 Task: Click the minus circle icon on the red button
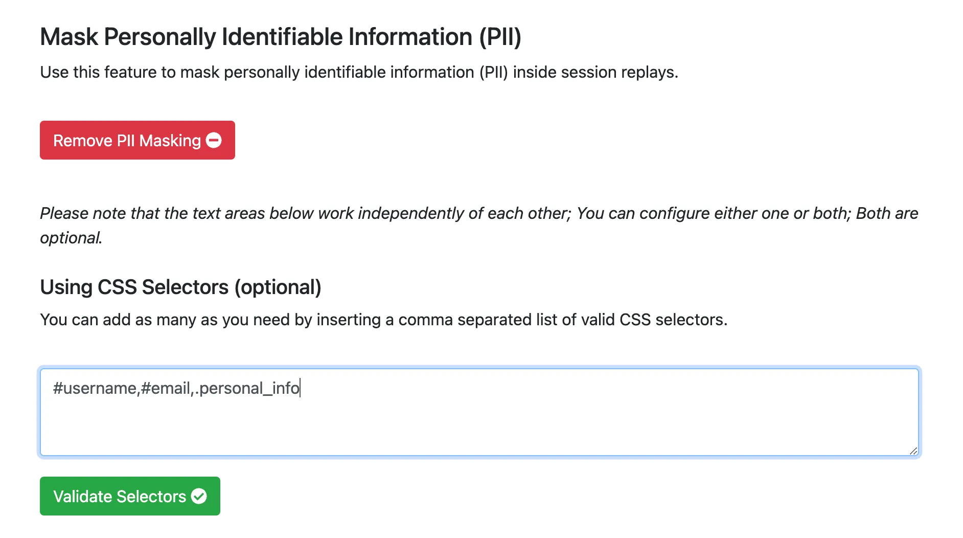click(214, 140)
